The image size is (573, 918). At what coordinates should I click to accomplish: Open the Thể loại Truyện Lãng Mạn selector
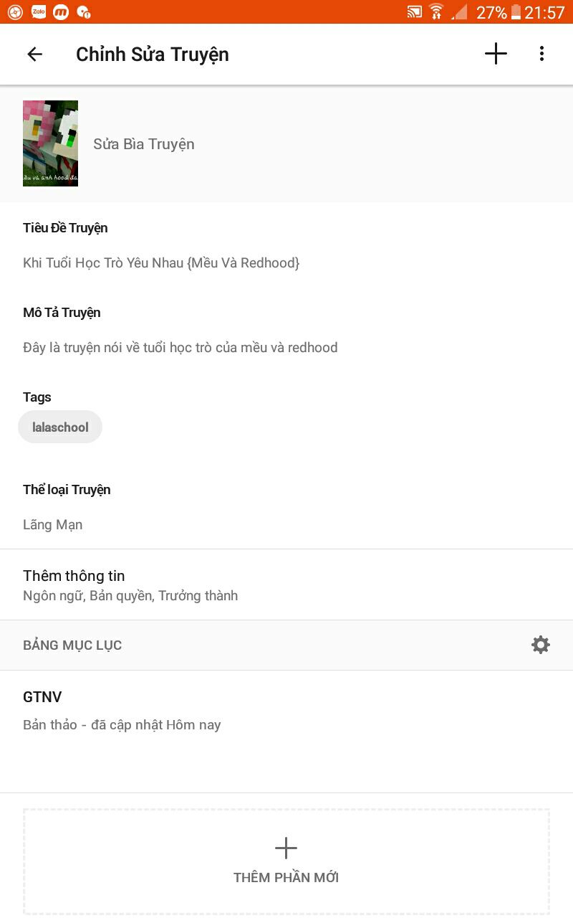coord(53,525)
